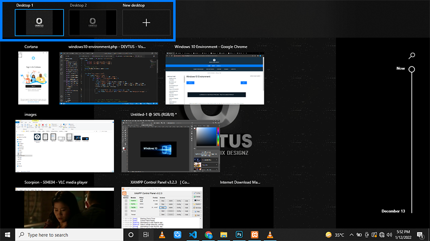Open Google Chrome from the taskbar
Viewport: 430px width, 241px height.
click(x=208, y=235)
